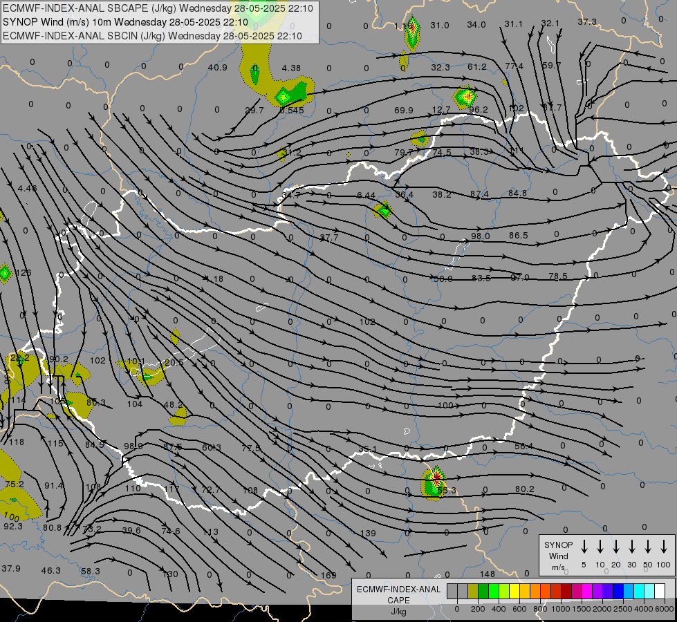Click the 'SYNOP Wind m/s' legend label
677x622 pixels.
(x=558, y=556)
